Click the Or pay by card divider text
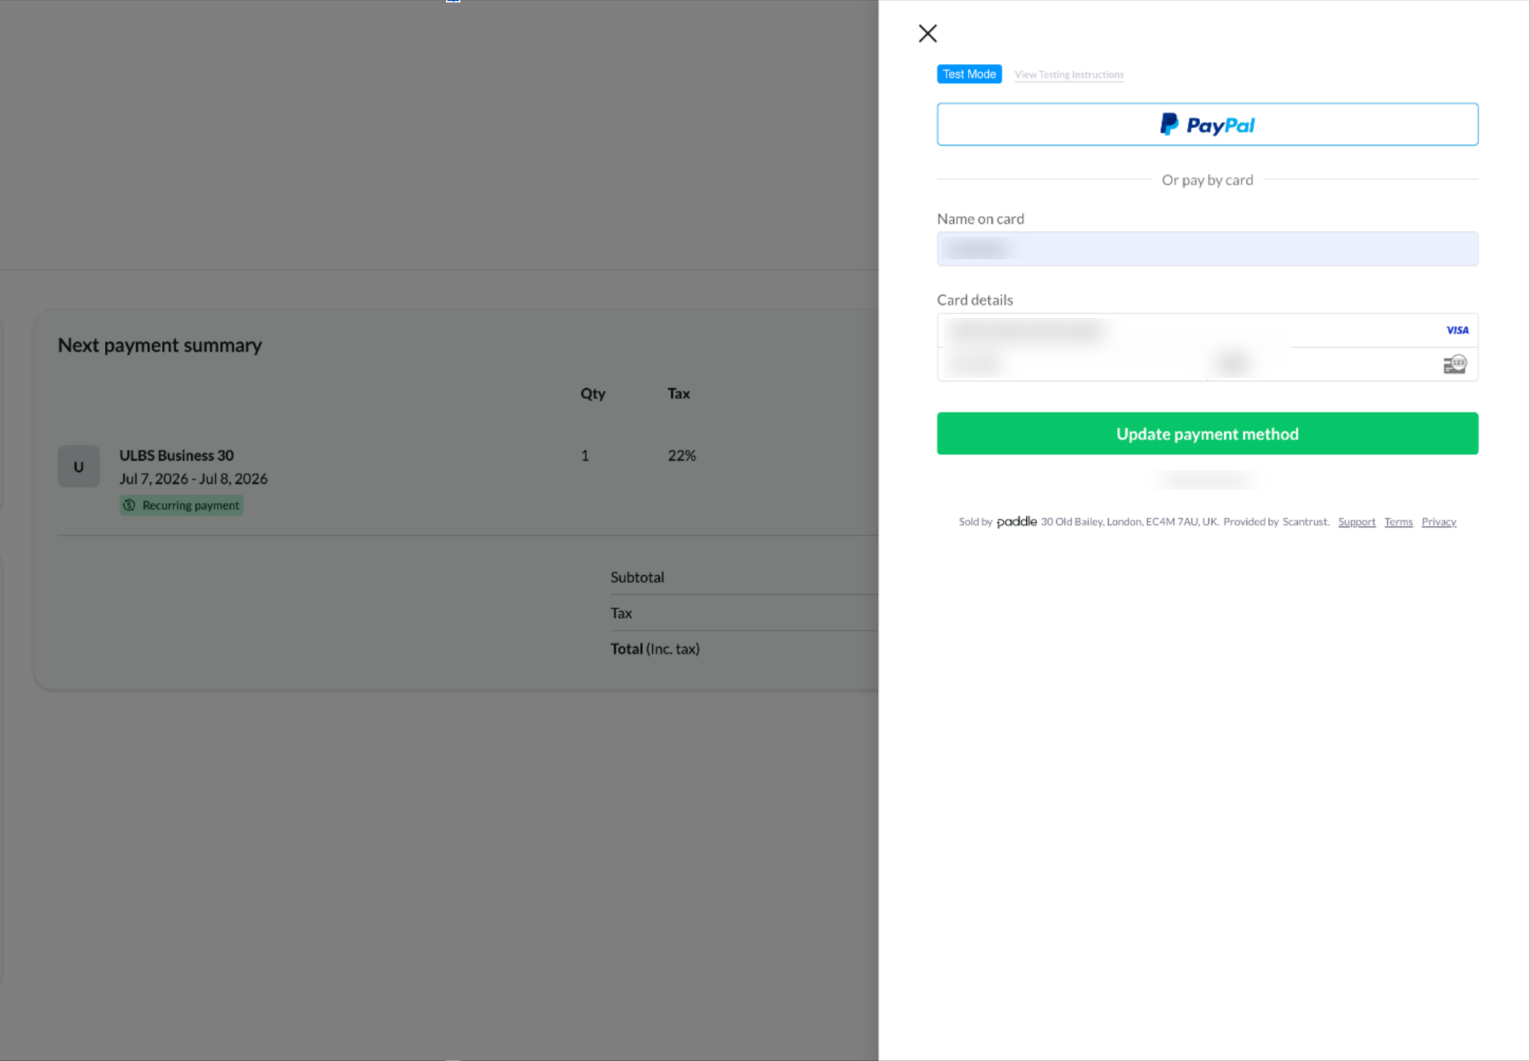Viewport: 1530px width, 1061px height. 1207,180
